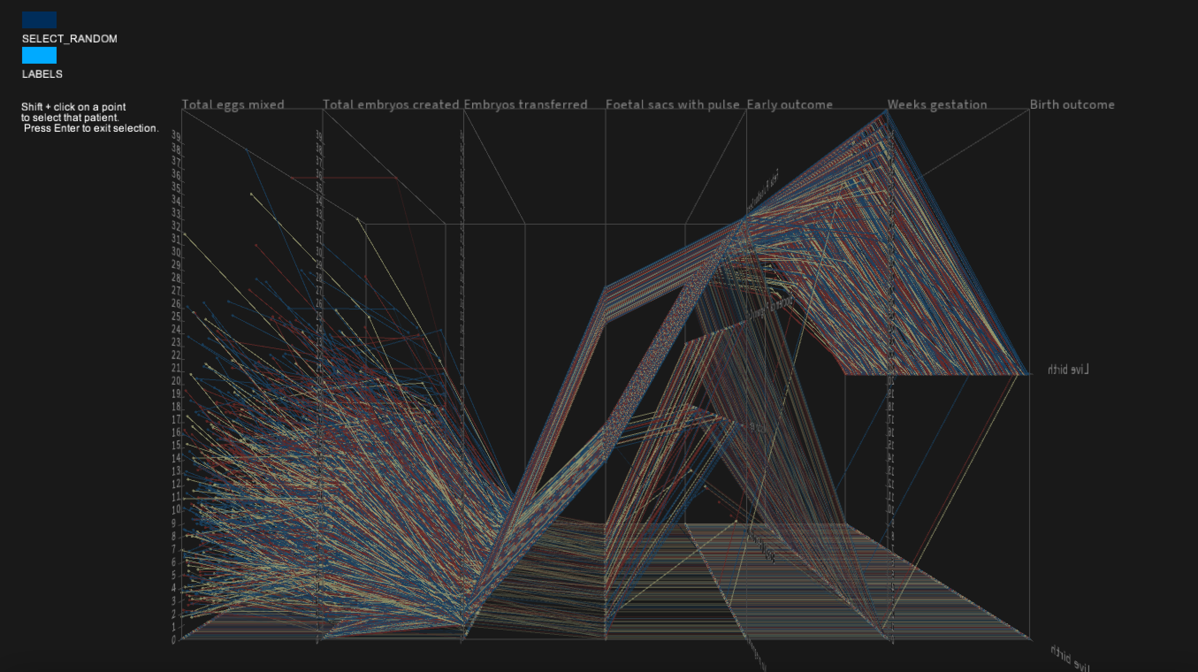Image resolution: width=1198 pixels, height=672 pixels.
Task: Click the LABELS text label
Action: click(42, 74)
